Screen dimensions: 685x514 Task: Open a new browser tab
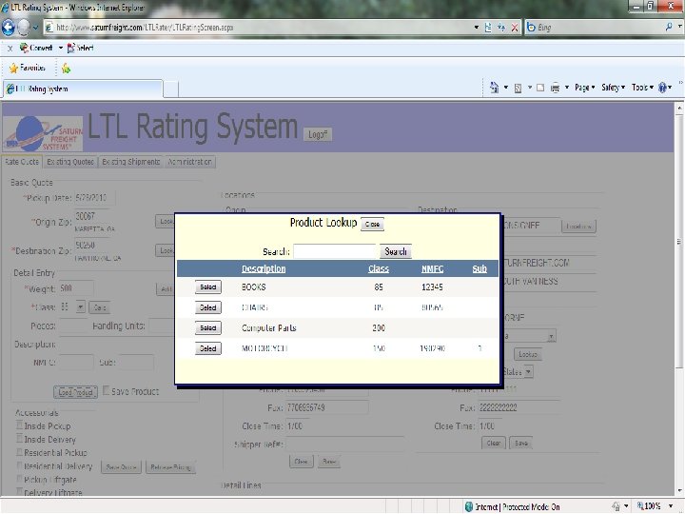pos(171,89)
